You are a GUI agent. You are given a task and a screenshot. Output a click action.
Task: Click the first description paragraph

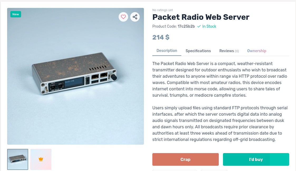click(220, 79)
